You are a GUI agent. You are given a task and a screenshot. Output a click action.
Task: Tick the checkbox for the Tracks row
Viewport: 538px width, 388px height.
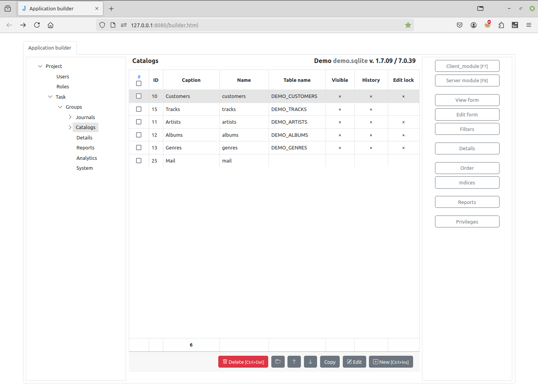point(139,109)
